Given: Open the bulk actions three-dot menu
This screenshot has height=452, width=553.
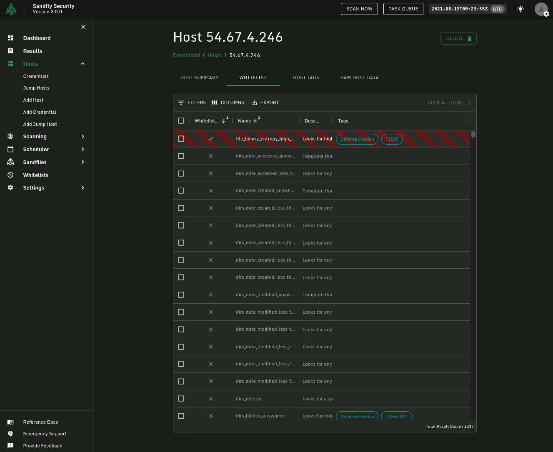Looking at the screenshot, I should click(469, 102).
